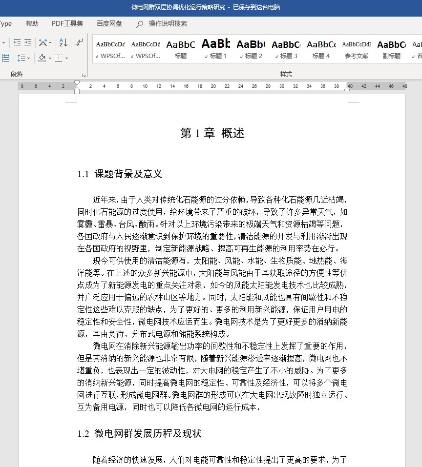Screen dimensions: 422x467
Task: Click the decrease indent icon
Action: 17,42
